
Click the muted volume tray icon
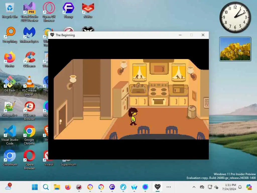point(216,187)
